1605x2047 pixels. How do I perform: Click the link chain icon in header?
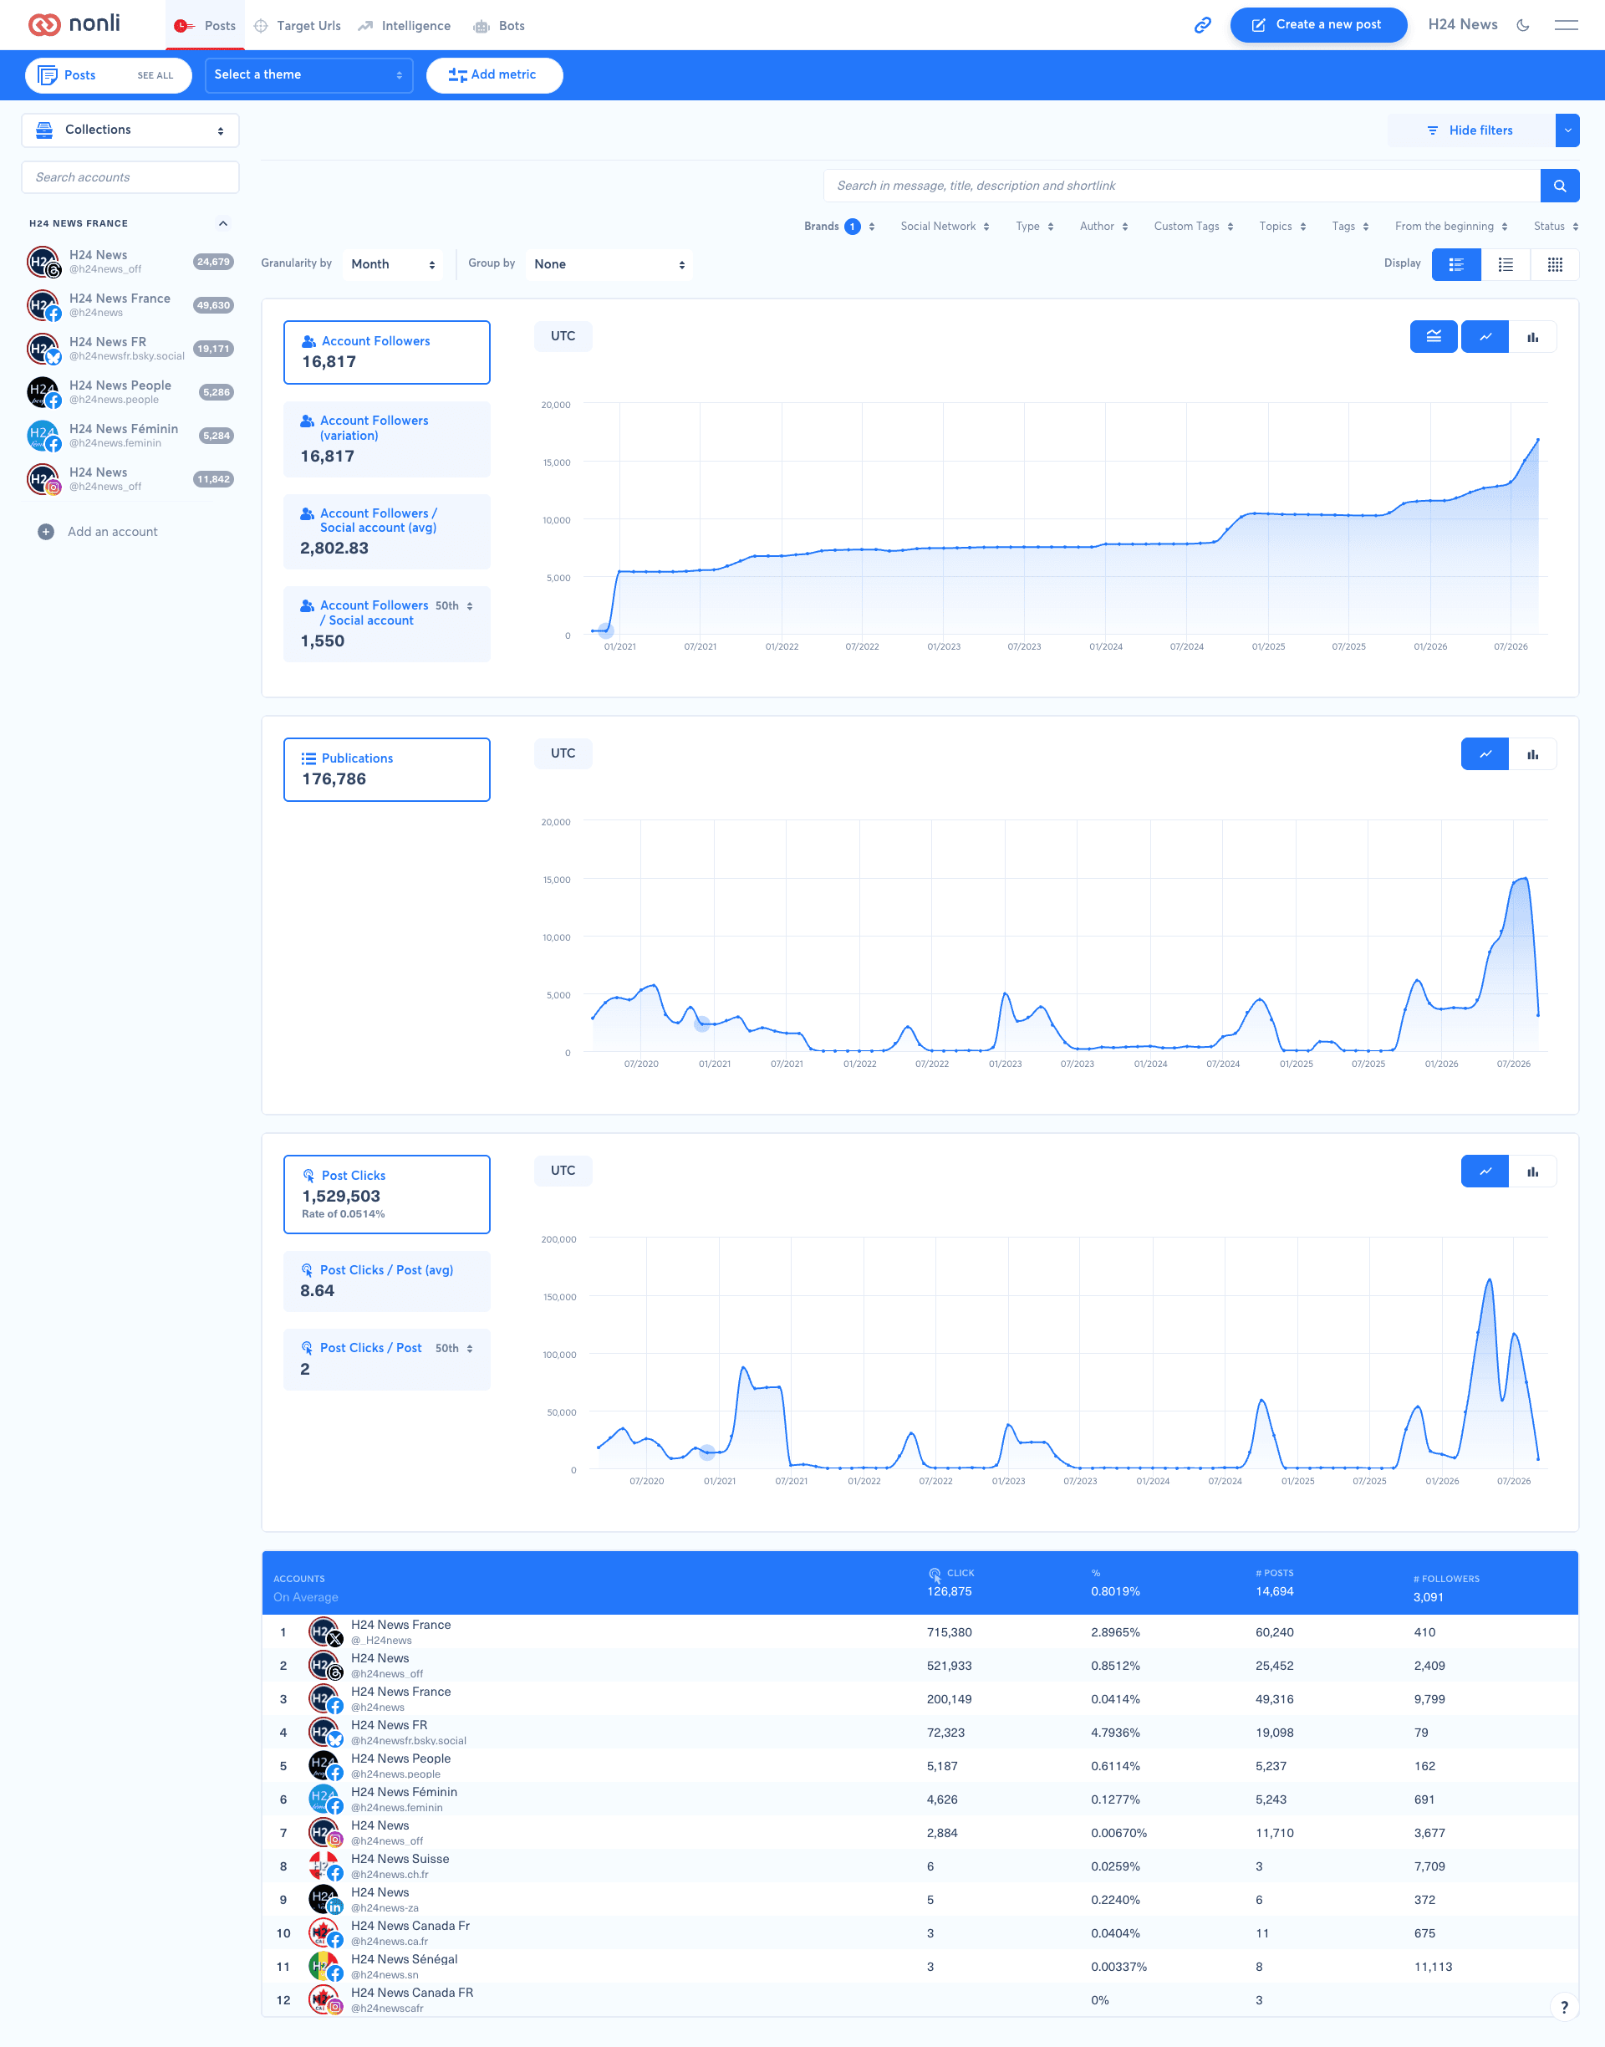pos(1202,25)
